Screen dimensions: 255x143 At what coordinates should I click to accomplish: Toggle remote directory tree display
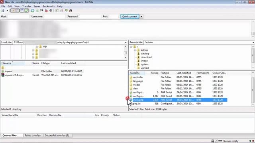pos(22,11)
